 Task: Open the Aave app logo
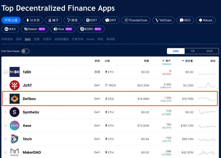coord(15,126)
